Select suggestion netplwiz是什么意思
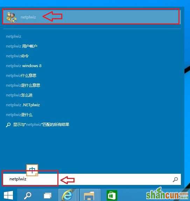The image size is (190, 201). point(23,85)
